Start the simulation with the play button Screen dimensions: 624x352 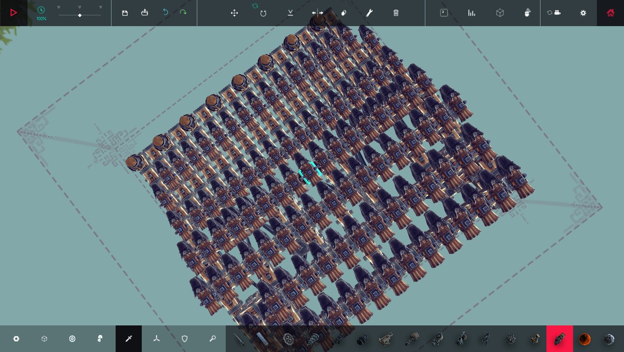coord(14,13)
